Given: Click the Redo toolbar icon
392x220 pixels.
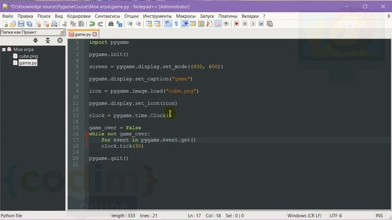Looking at the screenshot, I should point(100,24).
